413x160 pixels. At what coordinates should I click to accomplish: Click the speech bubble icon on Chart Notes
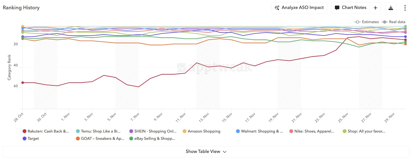[x=337, y=7]
